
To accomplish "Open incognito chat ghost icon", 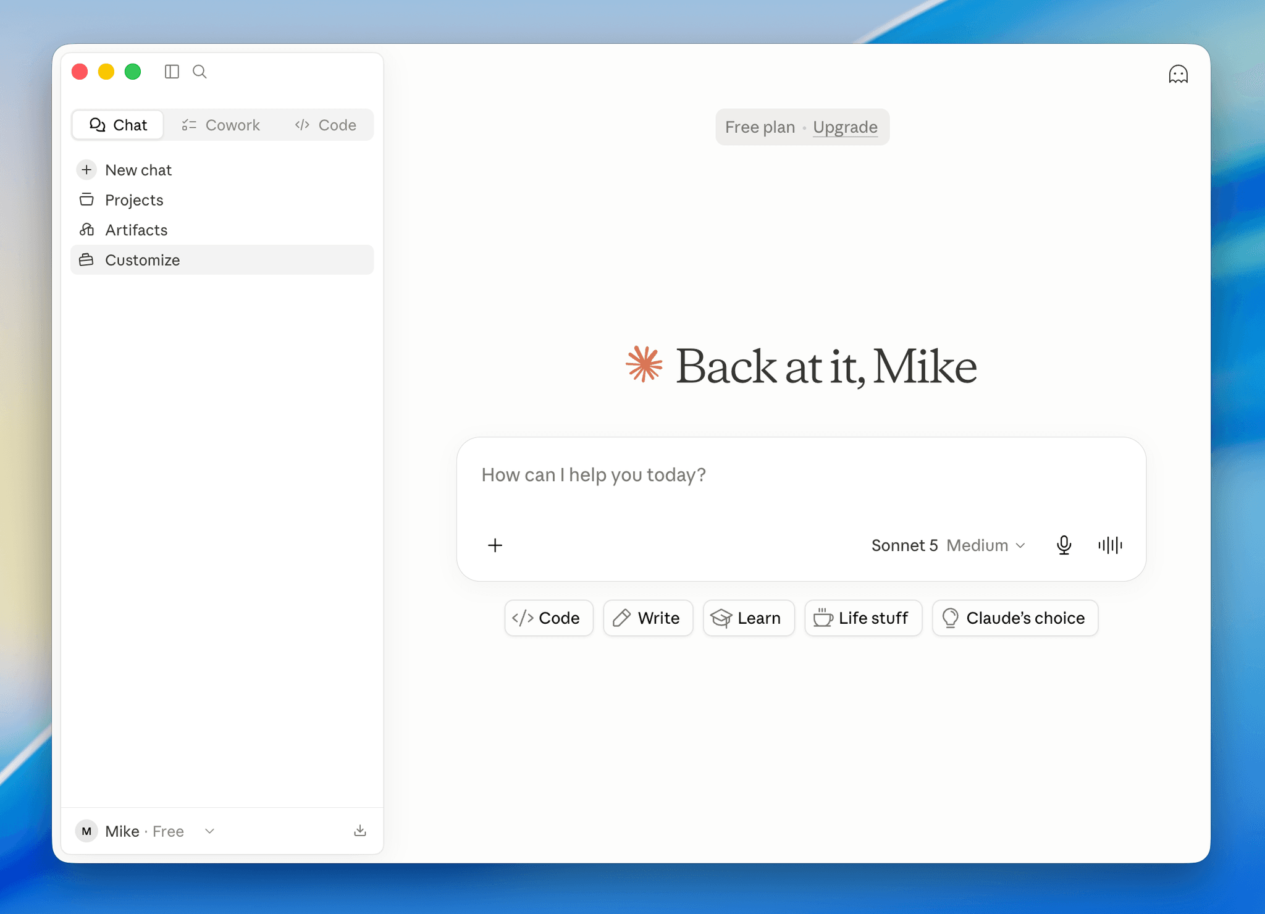I will [x=1178, y=74].
